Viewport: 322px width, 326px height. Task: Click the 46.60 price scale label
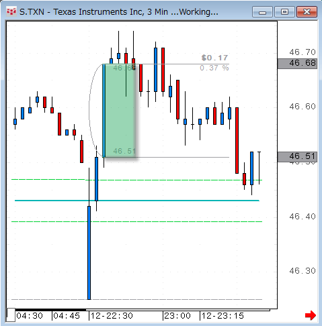(303, 107)
